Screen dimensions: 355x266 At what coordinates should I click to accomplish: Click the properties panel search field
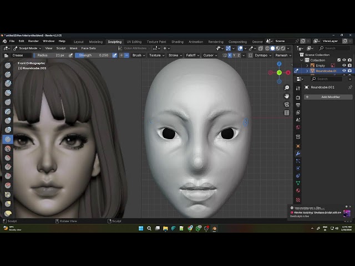pyautogui.click(x=327, y=79)
